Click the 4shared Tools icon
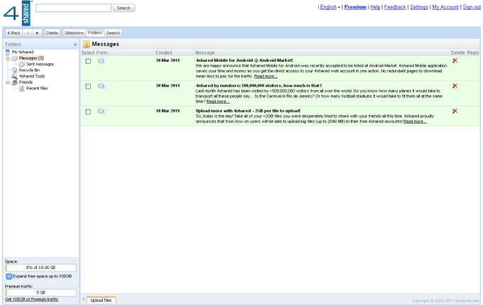Screen dimensions: 483x305 [x=14, y=77]
